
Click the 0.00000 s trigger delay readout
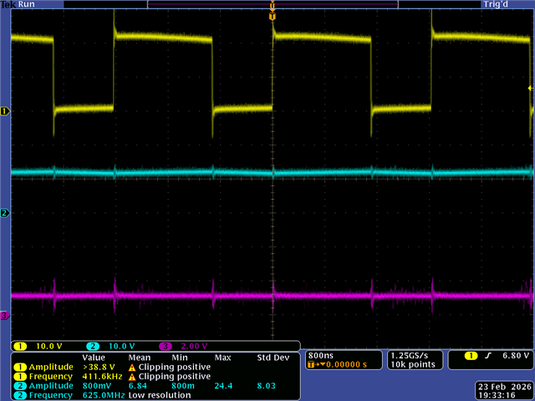(x=346, y=365)
